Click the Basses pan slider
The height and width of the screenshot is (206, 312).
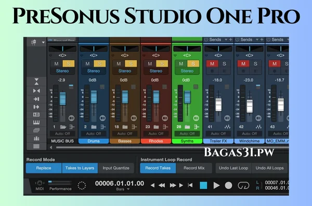click(125, 49)
